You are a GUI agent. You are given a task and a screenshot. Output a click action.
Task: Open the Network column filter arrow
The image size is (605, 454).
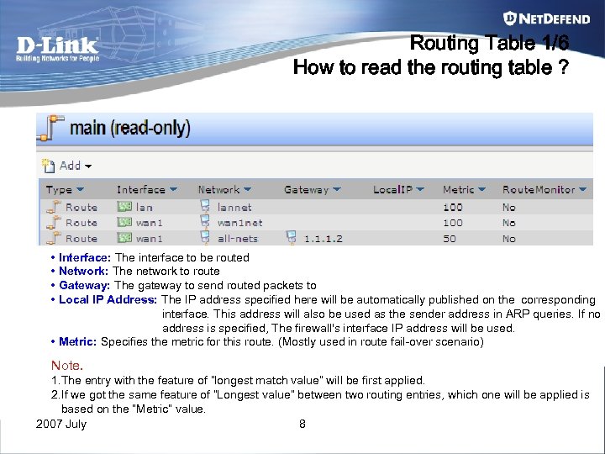coord(247,189)
